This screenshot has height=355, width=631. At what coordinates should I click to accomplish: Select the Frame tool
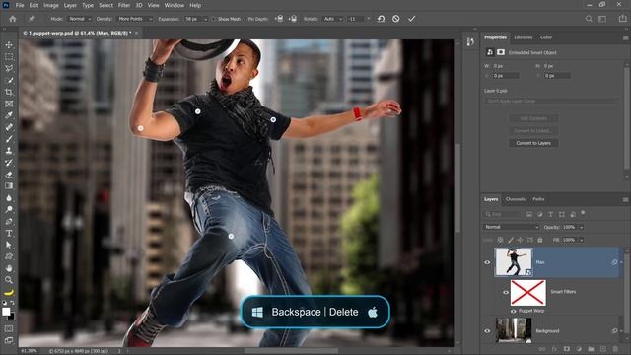tap(9, 104)
